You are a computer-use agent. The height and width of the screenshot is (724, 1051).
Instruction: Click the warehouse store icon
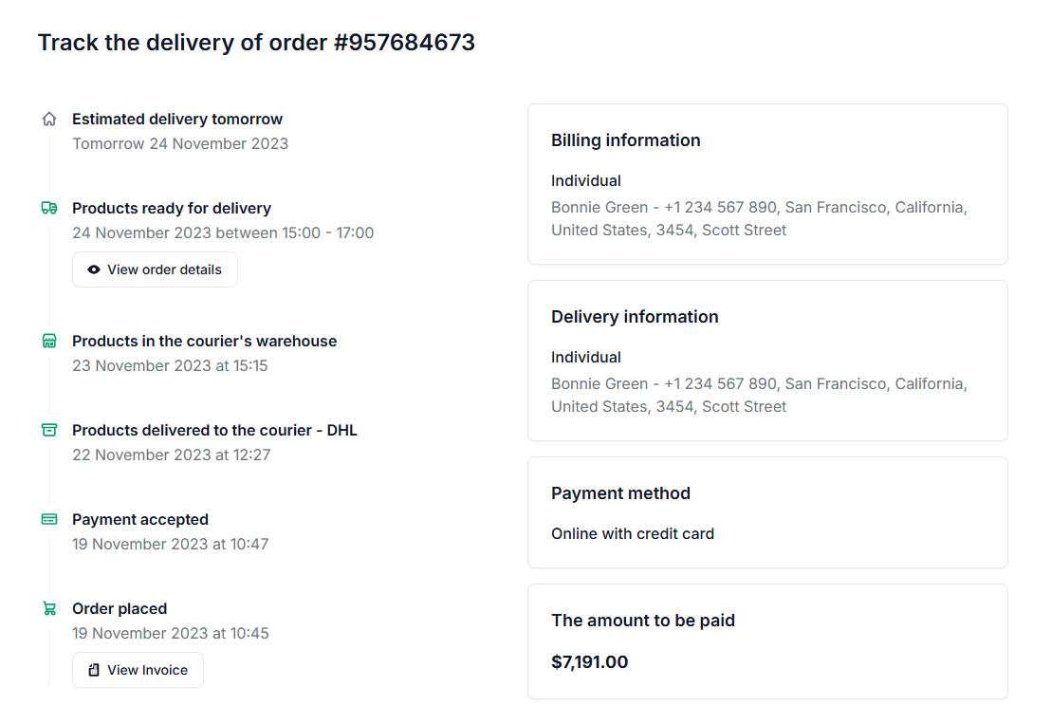tap(49, 341)
